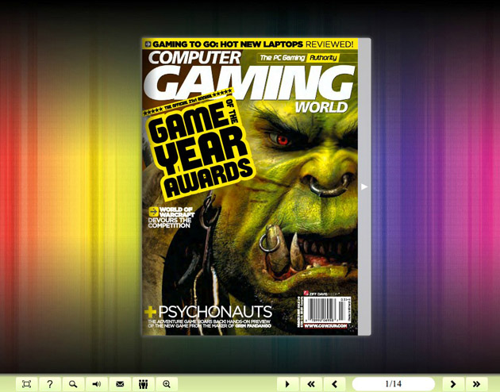500x392 pixels.
Task: Start auto flip with play button
Action: 287,384
